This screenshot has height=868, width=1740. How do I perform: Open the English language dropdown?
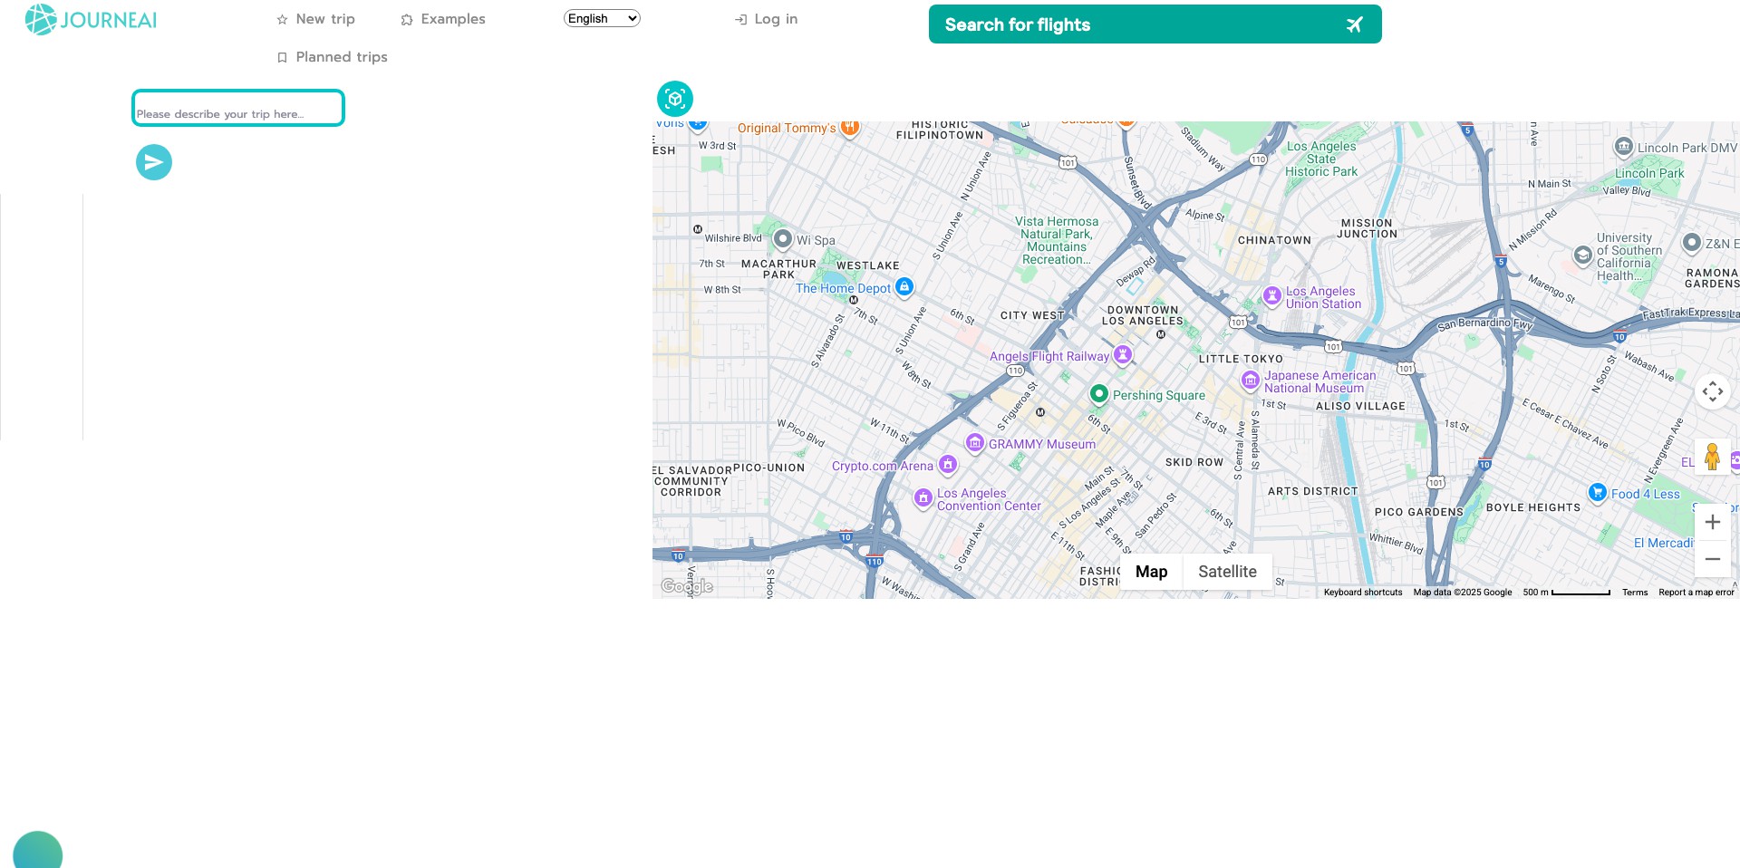pos(602,18)
